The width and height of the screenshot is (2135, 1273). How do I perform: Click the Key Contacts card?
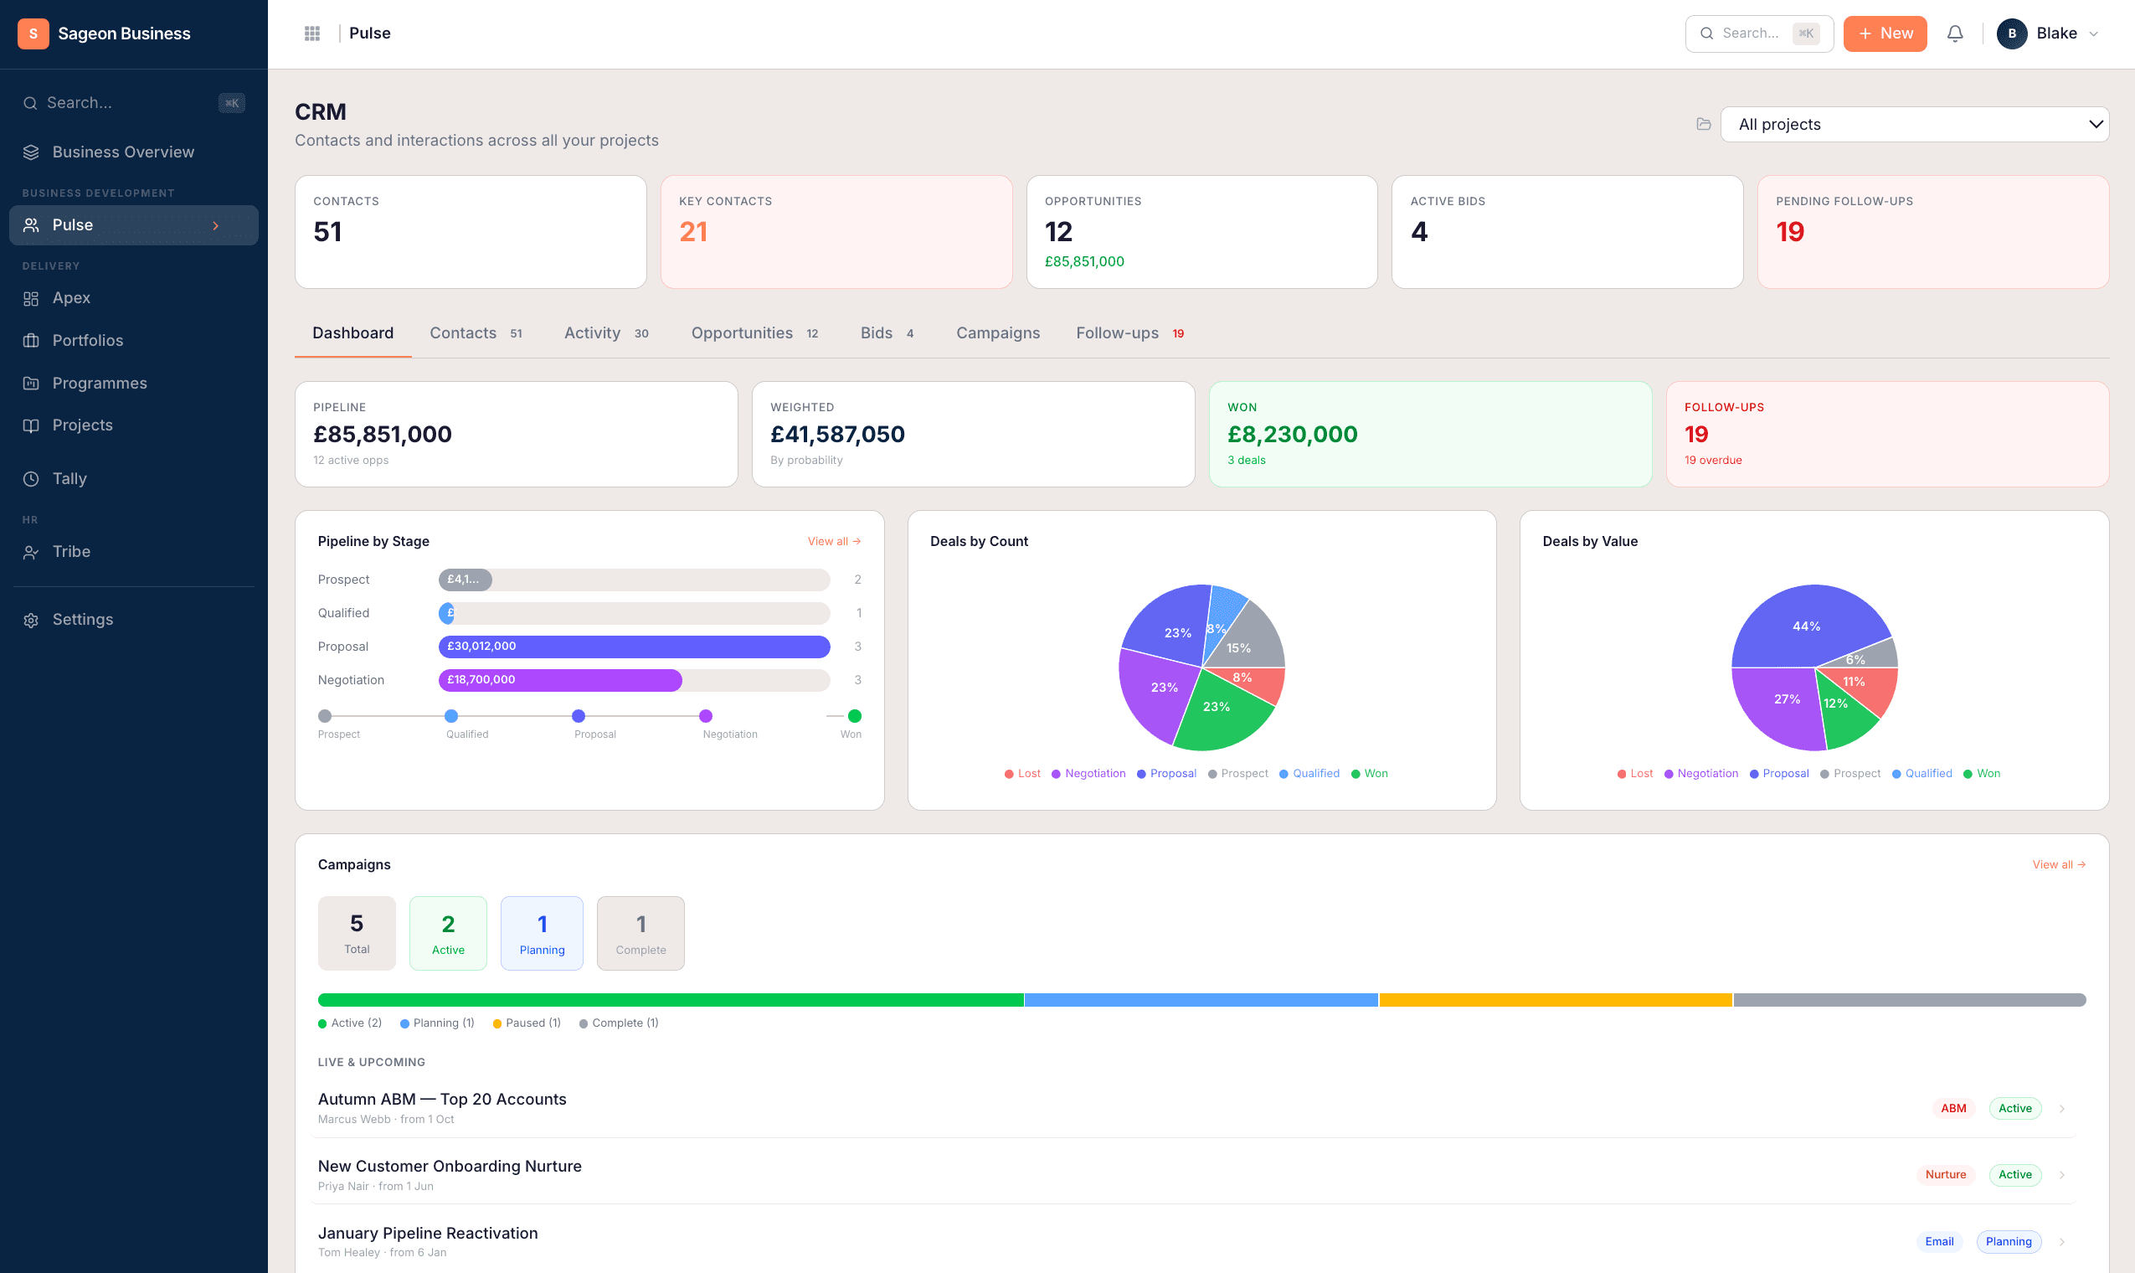tap(836, 233)
